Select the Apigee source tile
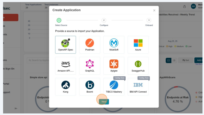Viewport: 204px width, 115px height. tap(114, 66)
